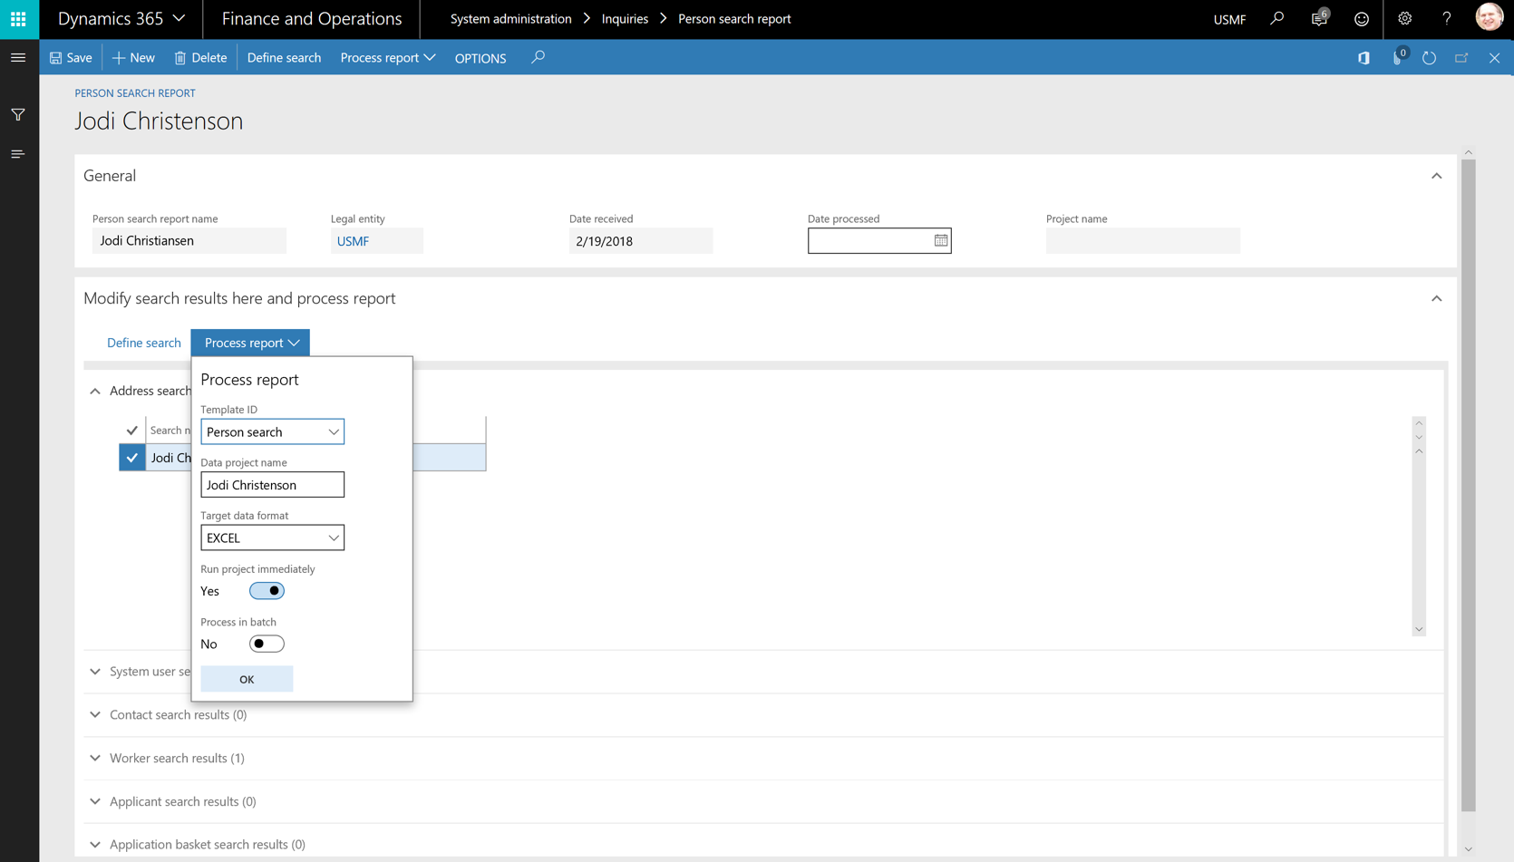Open the Target data format dropdown
This screenshot has height=862, width=1514.
[x=334, y=538]
